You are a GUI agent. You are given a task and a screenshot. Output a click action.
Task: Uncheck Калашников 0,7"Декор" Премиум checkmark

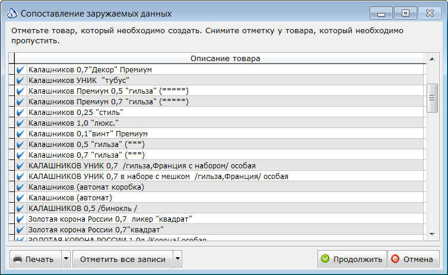point(21,69)
